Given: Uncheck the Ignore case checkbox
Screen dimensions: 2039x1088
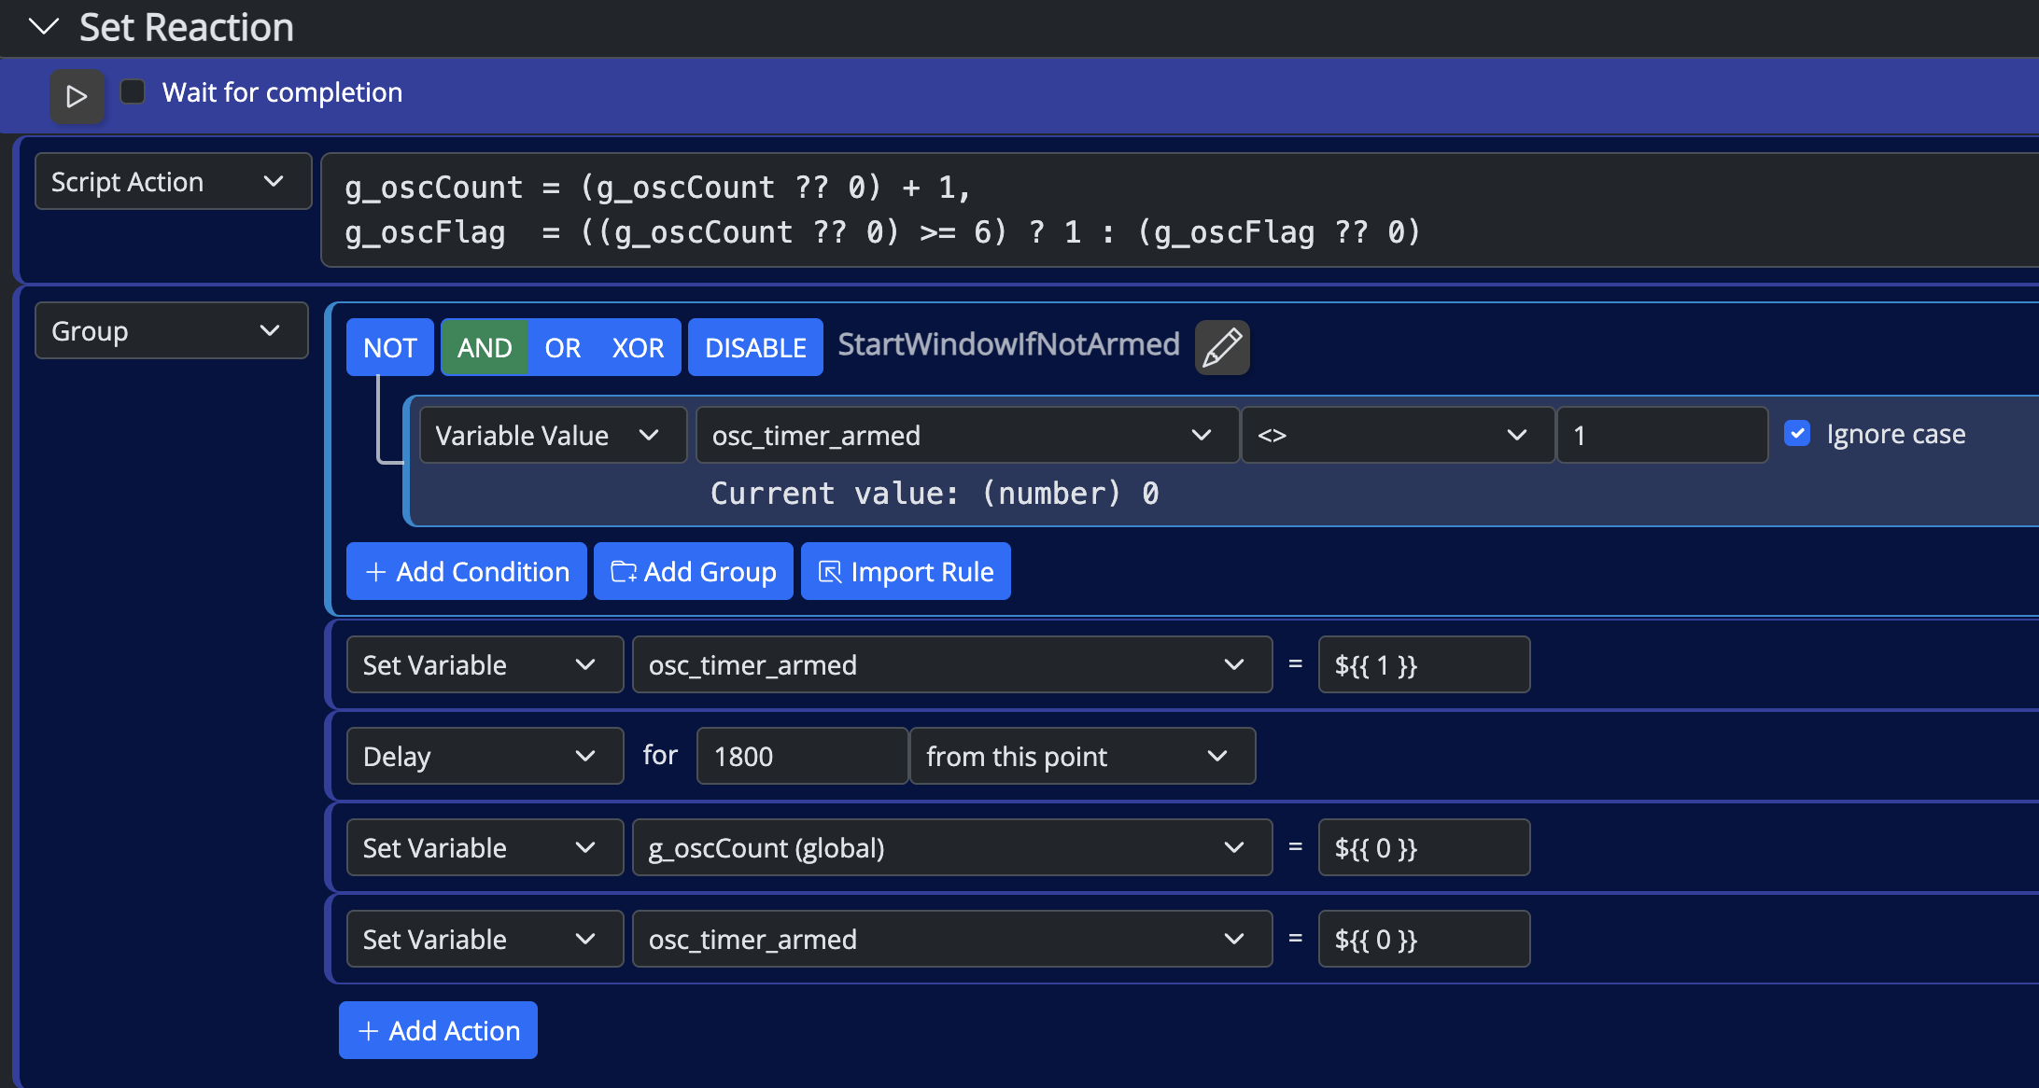Looking at the screenshot, I should (x=1796, y=434).
